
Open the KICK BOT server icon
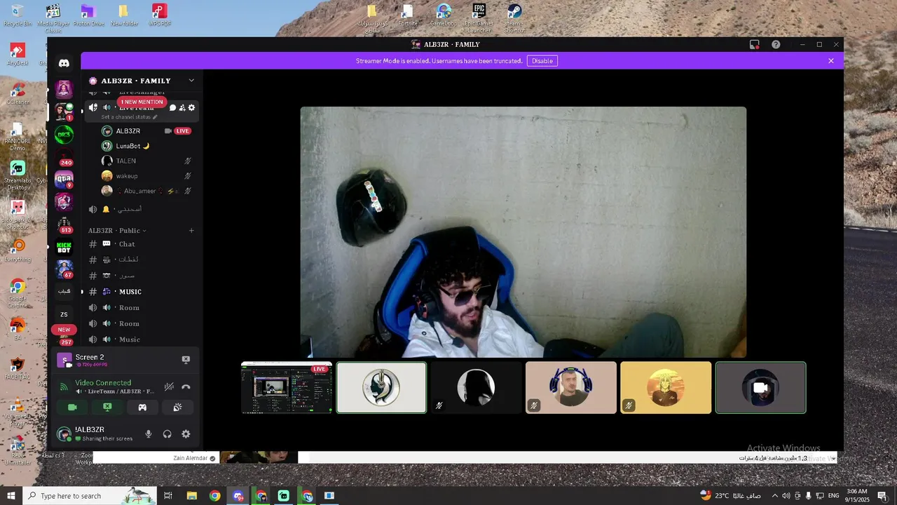(64, 248)
